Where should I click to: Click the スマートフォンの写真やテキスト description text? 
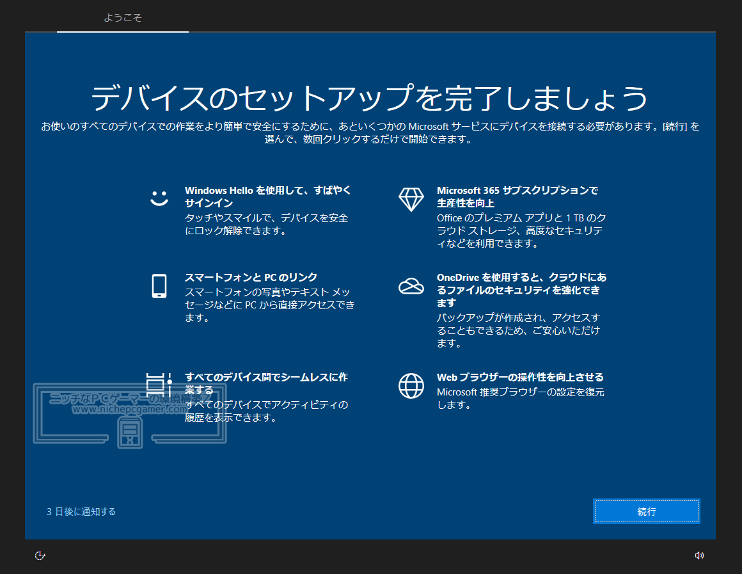click(270, 305)
